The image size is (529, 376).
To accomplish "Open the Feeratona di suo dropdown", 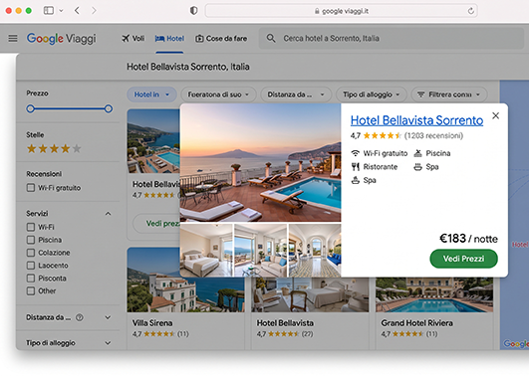I will click(218, 94).
